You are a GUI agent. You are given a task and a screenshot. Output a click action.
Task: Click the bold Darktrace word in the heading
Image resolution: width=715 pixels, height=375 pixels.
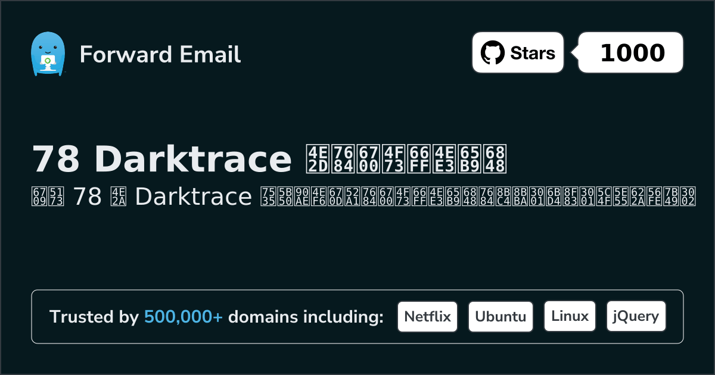point(193,158)
